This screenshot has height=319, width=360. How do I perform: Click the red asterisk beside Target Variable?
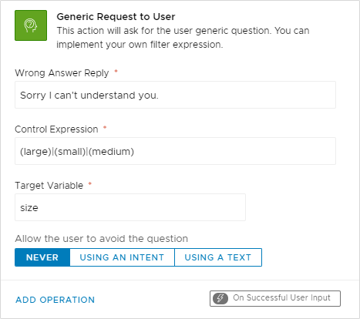(90, 183)
